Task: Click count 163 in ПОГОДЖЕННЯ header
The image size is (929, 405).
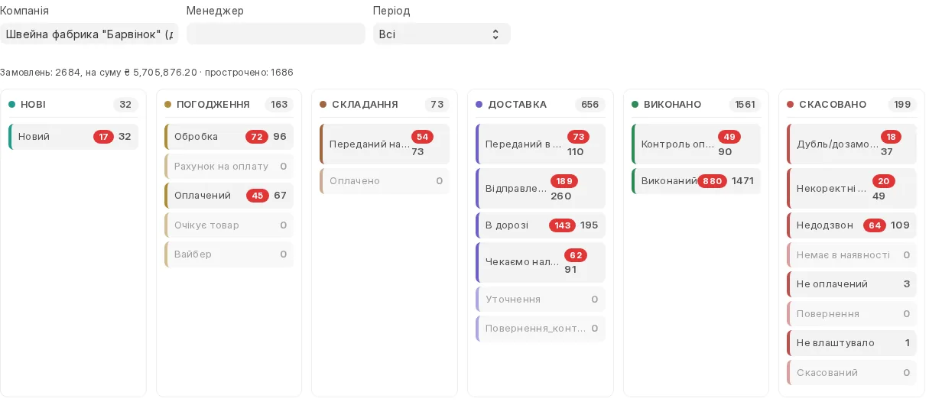Action: click(x=279, y=105)
